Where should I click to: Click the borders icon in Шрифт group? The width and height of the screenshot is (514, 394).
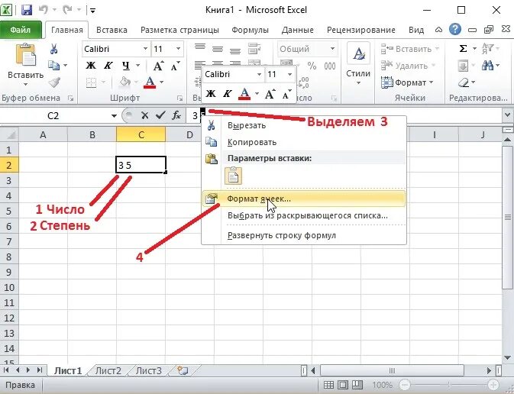tap(91, 82)
